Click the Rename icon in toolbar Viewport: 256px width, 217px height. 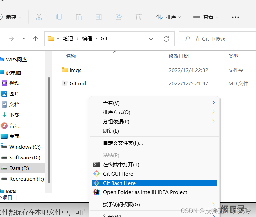click(99, 17)
